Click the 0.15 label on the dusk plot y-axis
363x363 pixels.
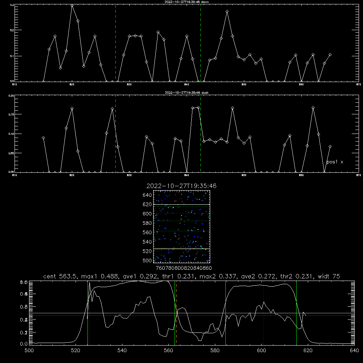point(11,114)
